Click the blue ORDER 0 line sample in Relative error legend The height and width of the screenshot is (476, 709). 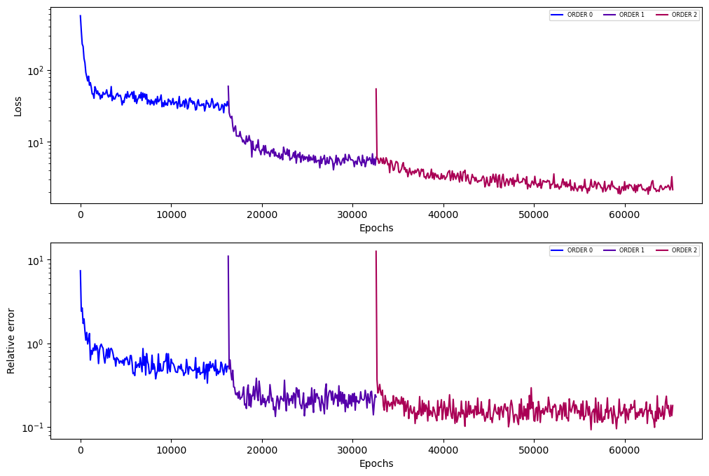click(557, 250)
